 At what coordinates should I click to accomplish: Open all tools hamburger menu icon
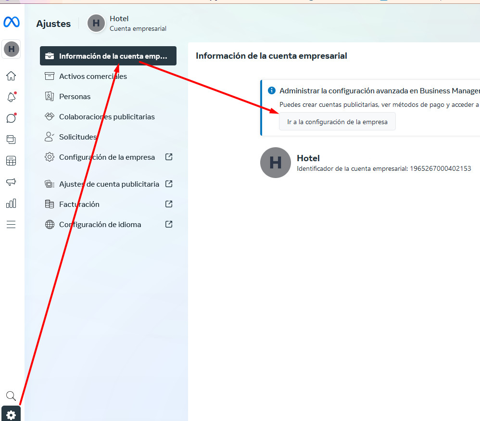(x=11, y=224)
